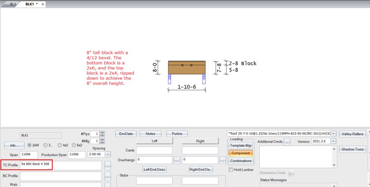
Task: Select the 4x2 radio button
Action: pyautogui.click(x=60, y=145)
